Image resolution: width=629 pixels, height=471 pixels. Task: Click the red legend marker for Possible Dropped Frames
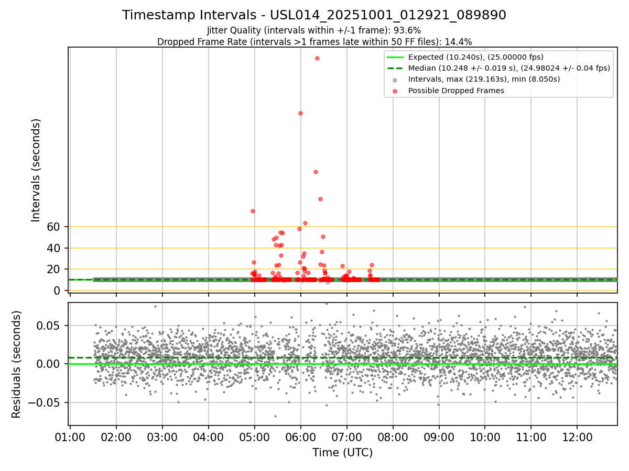[x=395, y=91]
